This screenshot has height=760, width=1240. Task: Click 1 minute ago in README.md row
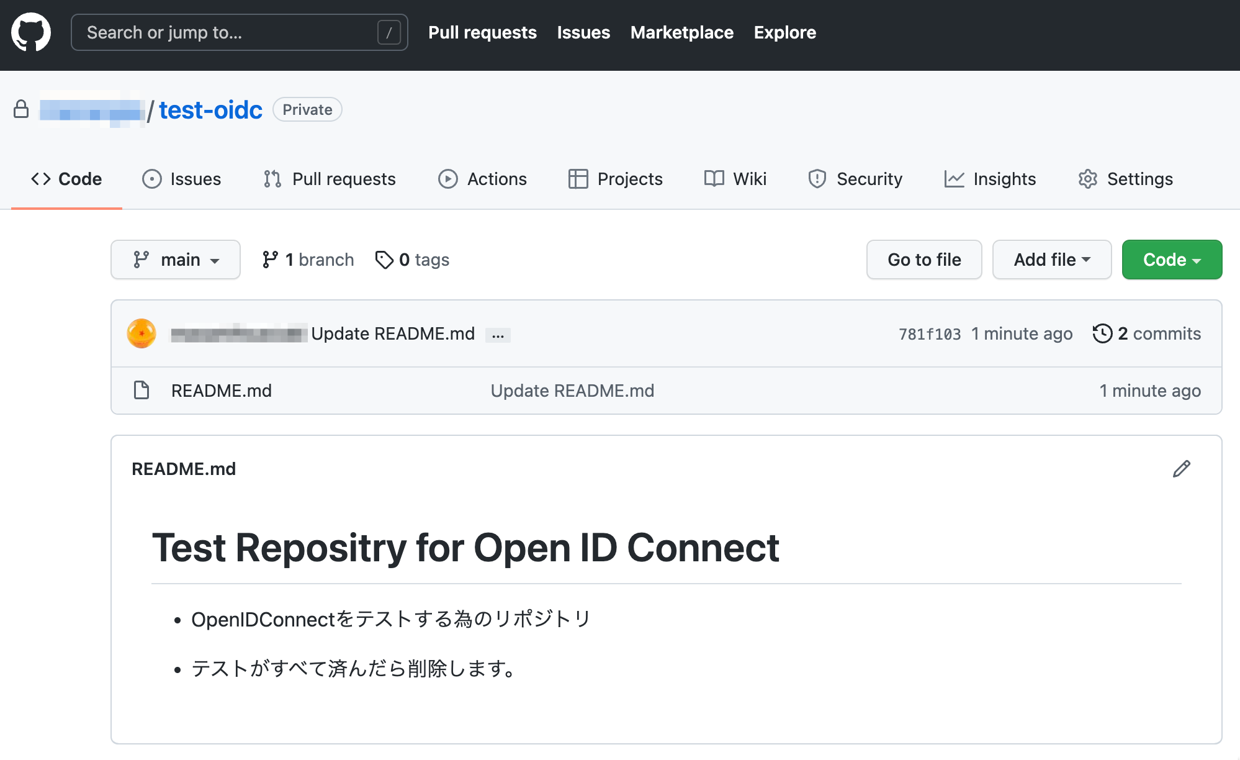pyautogui.click(x=1150, y=391)
